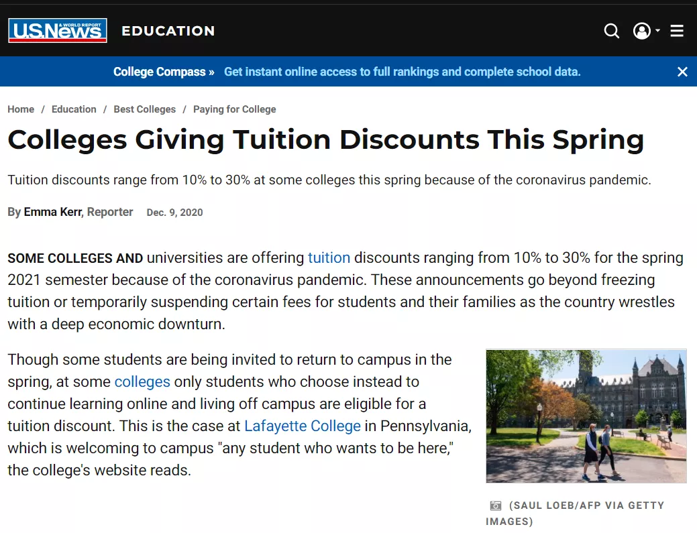This screenshot has height=533, width=697.
Task: Select Paying for College breadcrumb
Action: pos(234,109)
